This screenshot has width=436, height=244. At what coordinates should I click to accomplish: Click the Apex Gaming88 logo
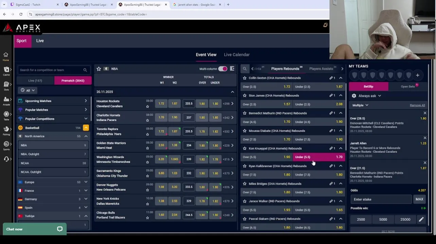tap(21, 28)
